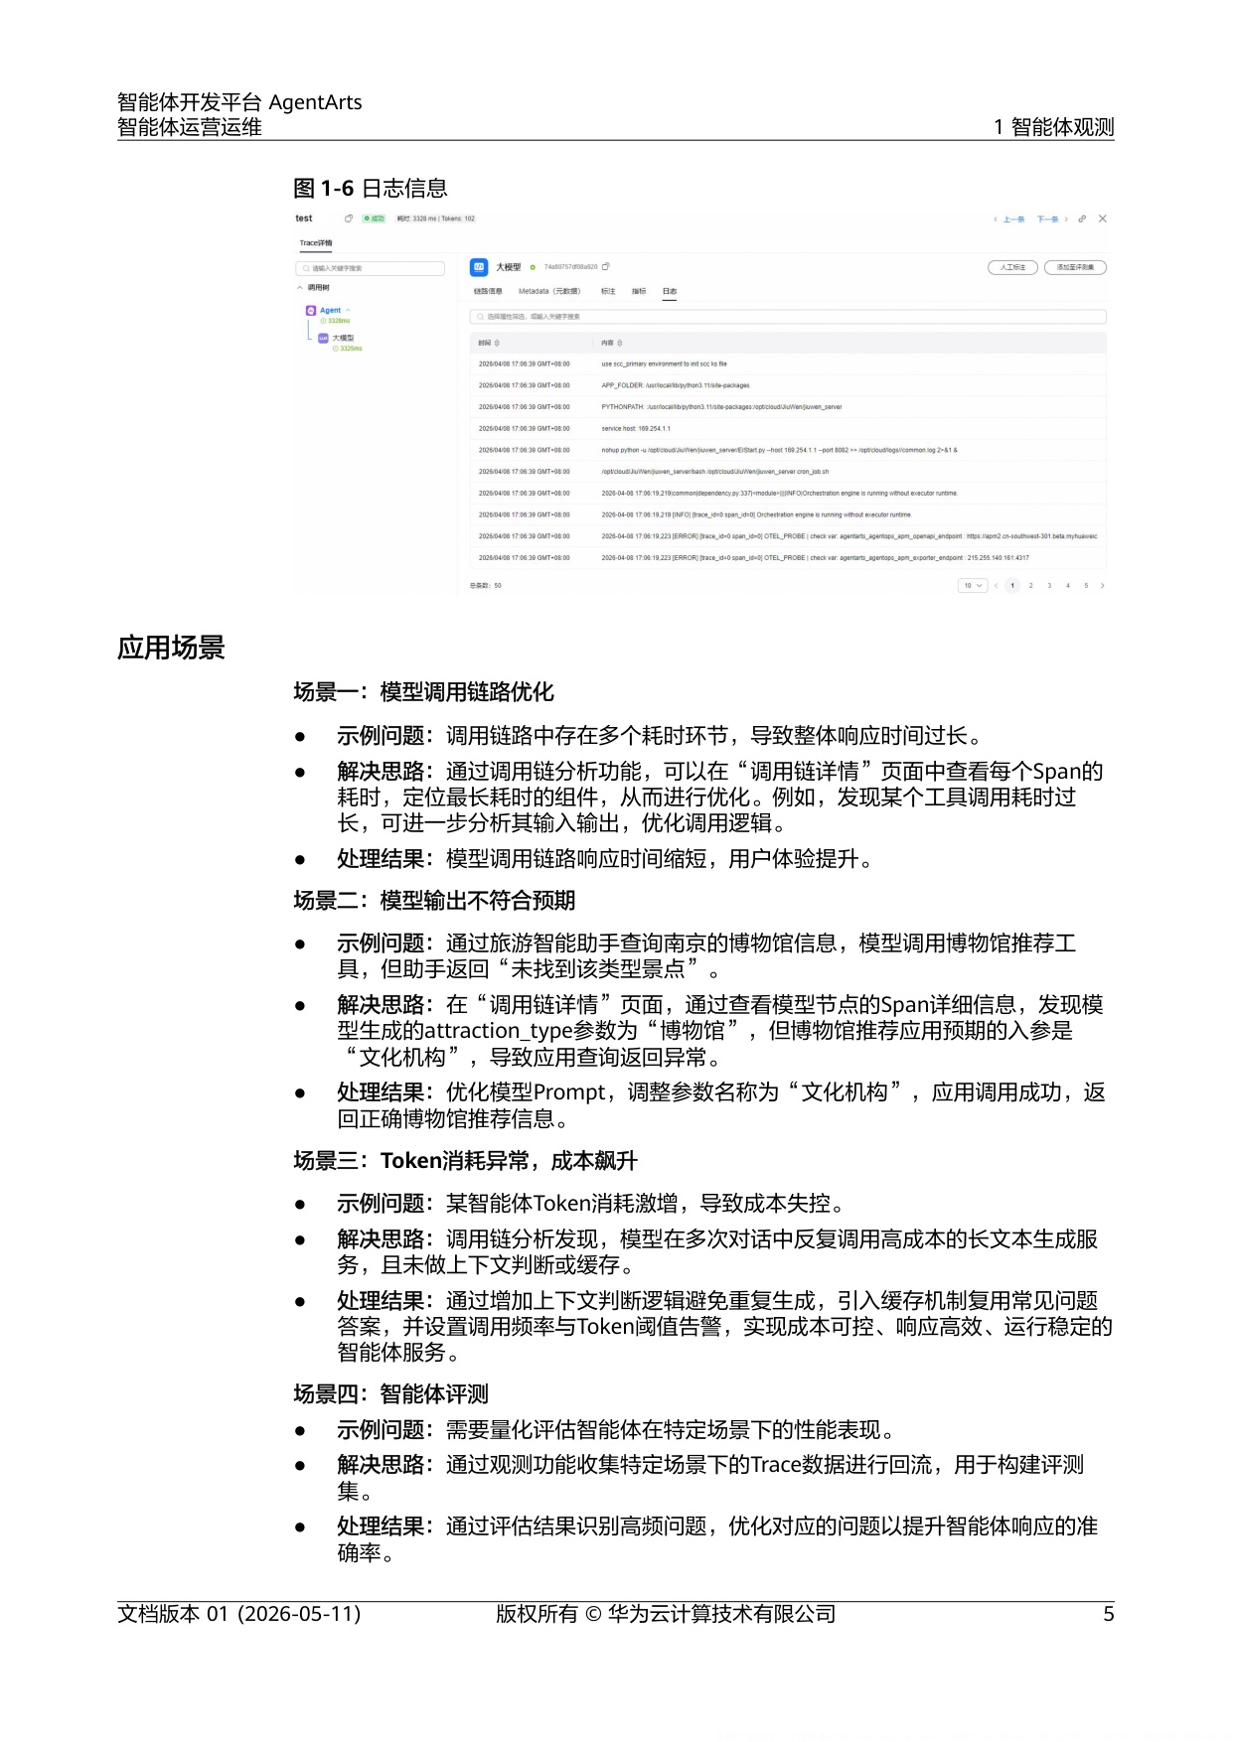Select current page 1 in pagination
Viewport: 1233px width, 1742px height.
tap(1012, 586)
